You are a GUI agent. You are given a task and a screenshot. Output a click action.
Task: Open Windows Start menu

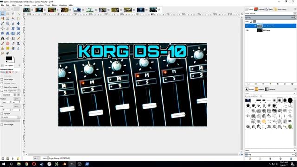pos(3,164)
